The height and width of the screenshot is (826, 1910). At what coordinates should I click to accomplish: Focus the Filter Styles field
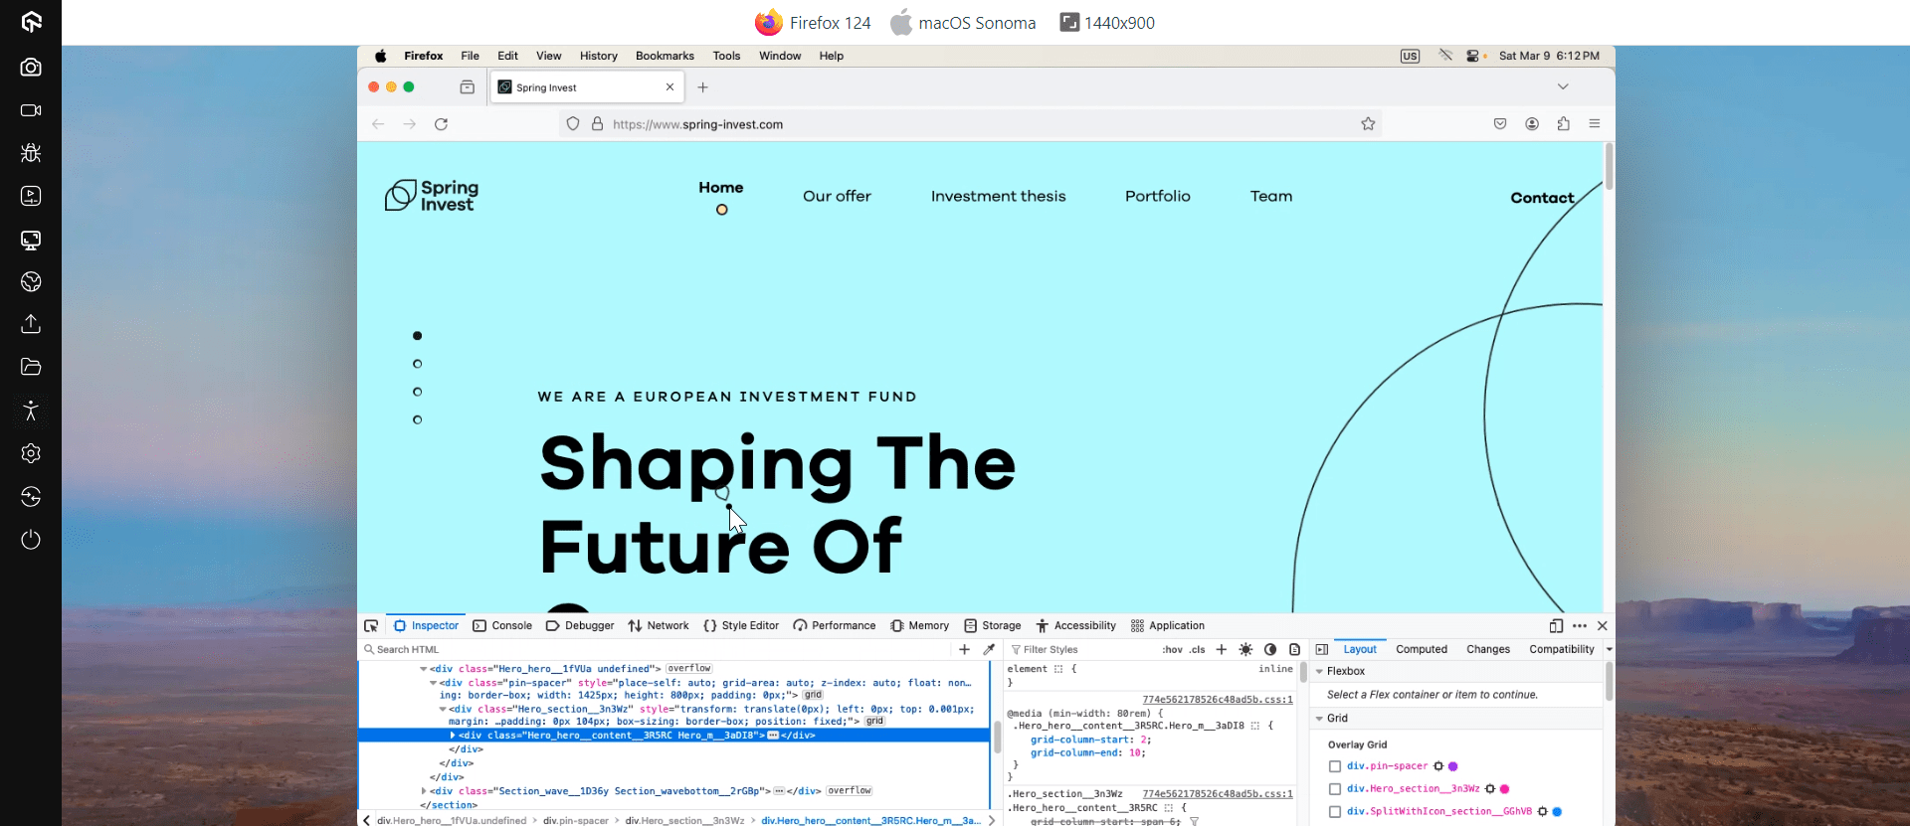pyautogui.click(x=1082, y=650)
